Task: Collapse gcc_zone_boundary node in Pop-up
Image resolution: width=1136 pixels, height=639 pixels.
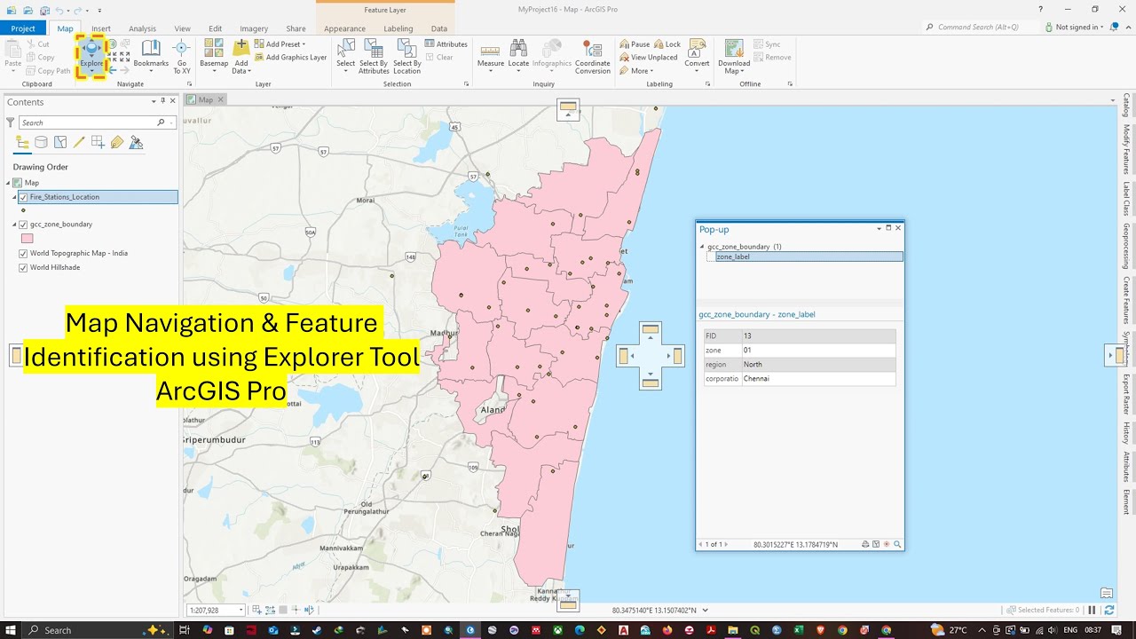Action: (x=702, y=247)
